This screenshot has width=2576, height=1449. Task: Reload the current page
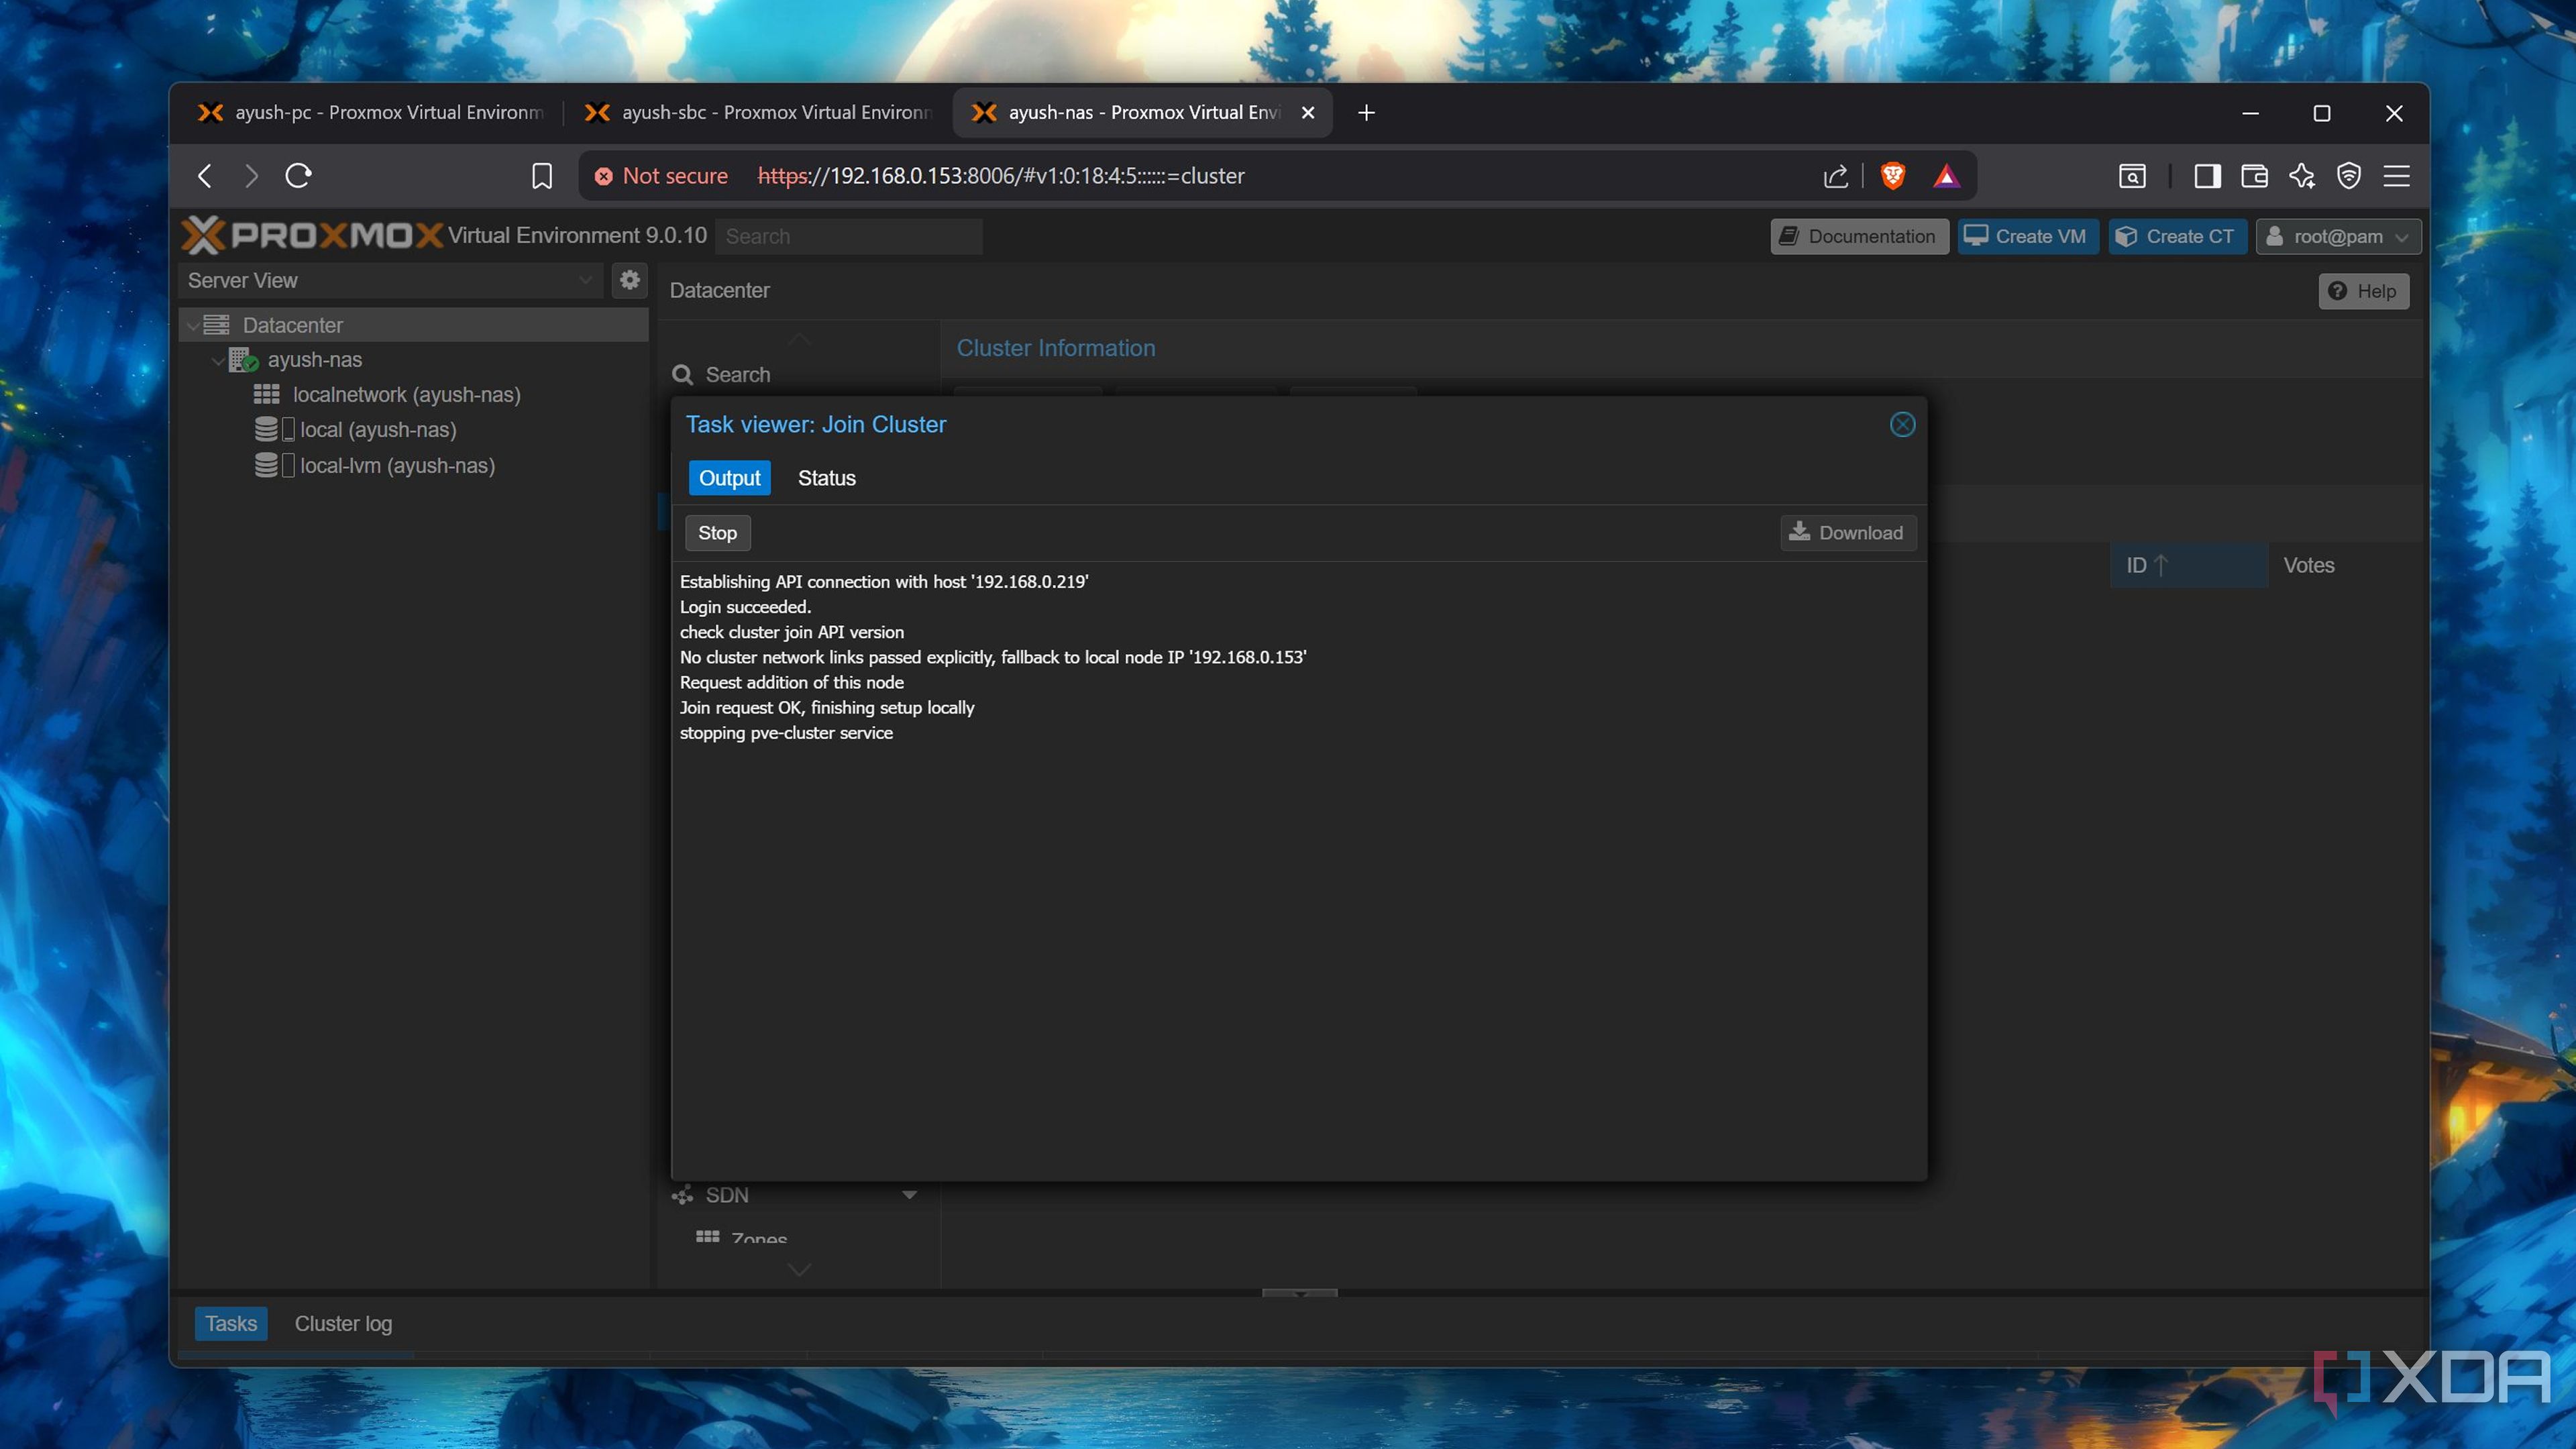299,176
